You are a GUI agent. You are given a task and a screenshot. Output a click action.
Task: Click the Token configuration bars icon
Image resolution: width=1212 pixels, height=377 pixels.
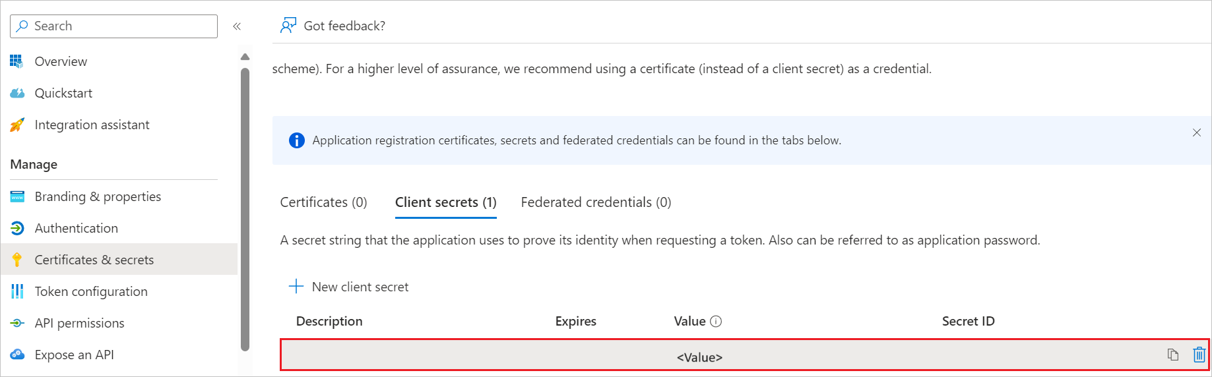17,291
